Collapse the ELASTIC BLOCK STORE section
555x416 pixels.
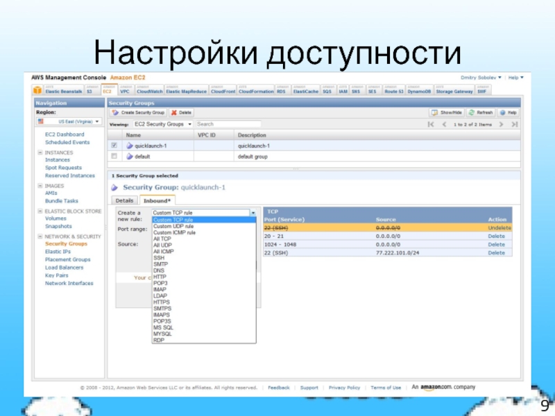click(x=40, y=211)
